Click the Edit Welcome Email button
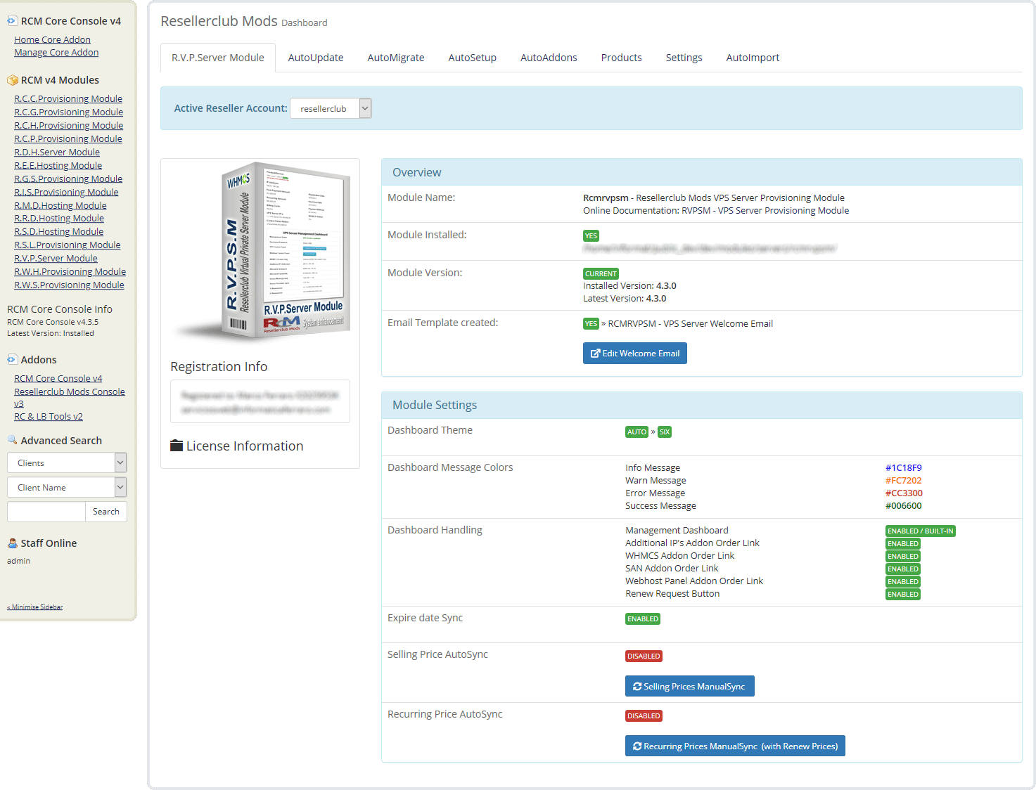The width and height of the screenshot is (1036, 790). coord(635,353)
